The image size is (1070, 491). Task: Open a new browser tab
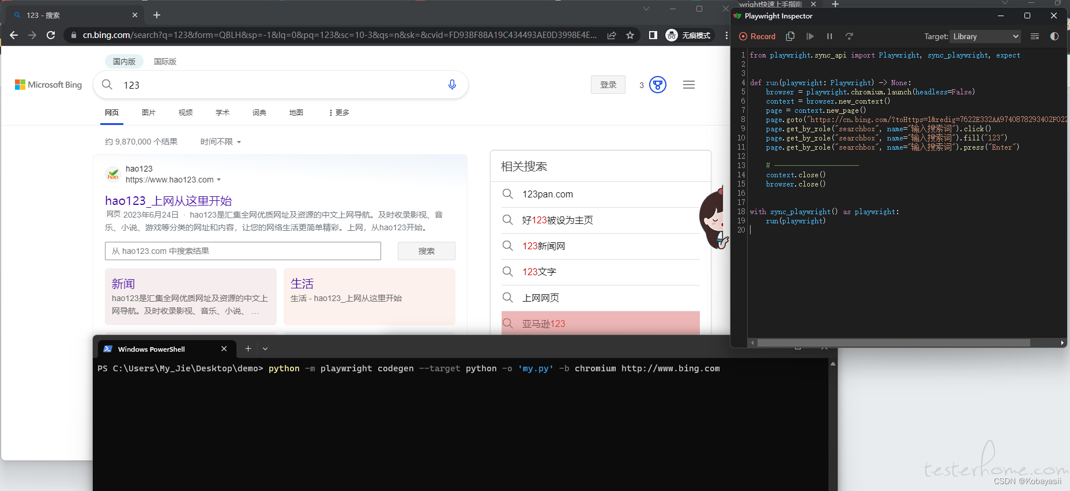pyautogui.click(x=157, y=15)
